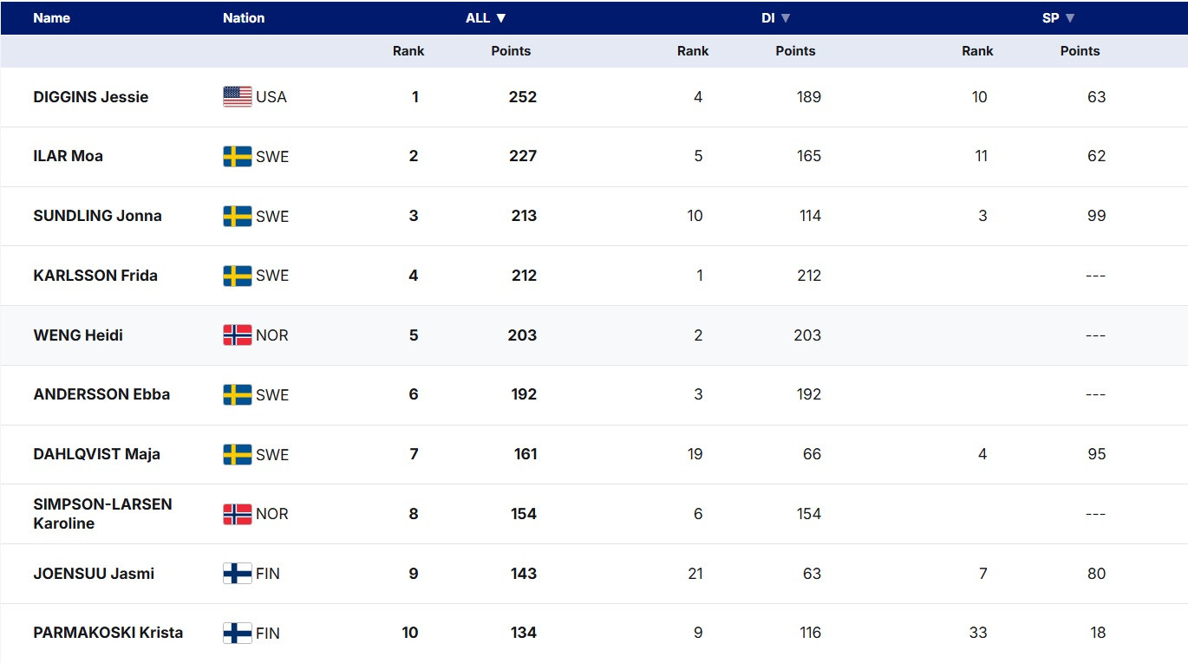Click Norway flag beside SIMPSON-LARSEN Karoline

pyautogui.click(x=237, y=514)
